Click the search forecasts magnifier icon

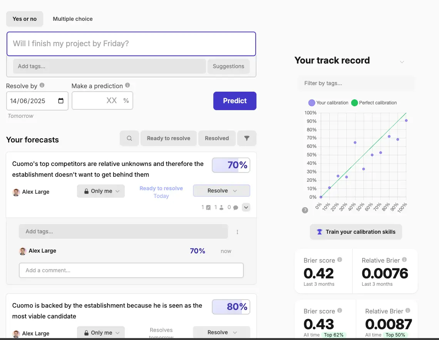[x=129, y=138]
